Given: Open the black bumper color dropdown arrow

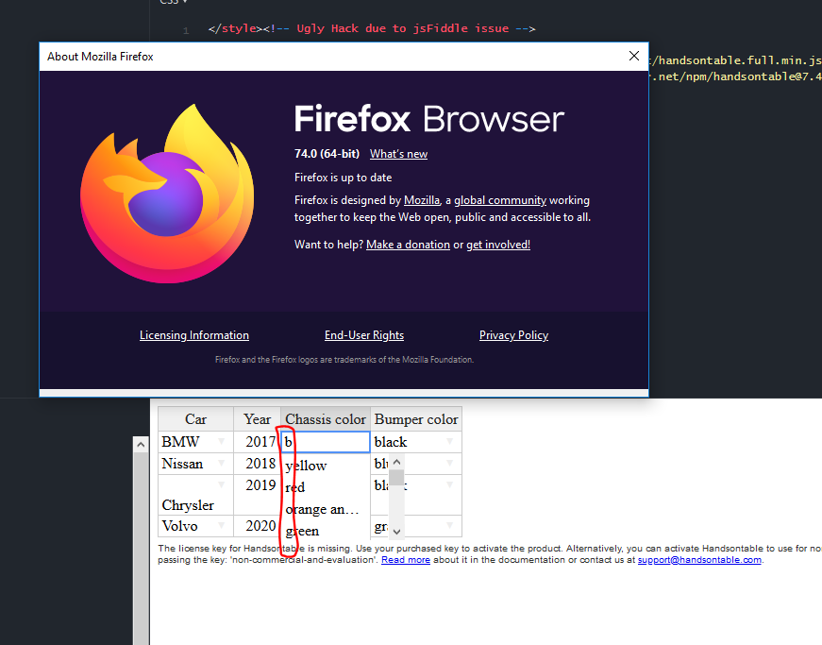Looking at the screenshot, I should (x=450, y=442).
